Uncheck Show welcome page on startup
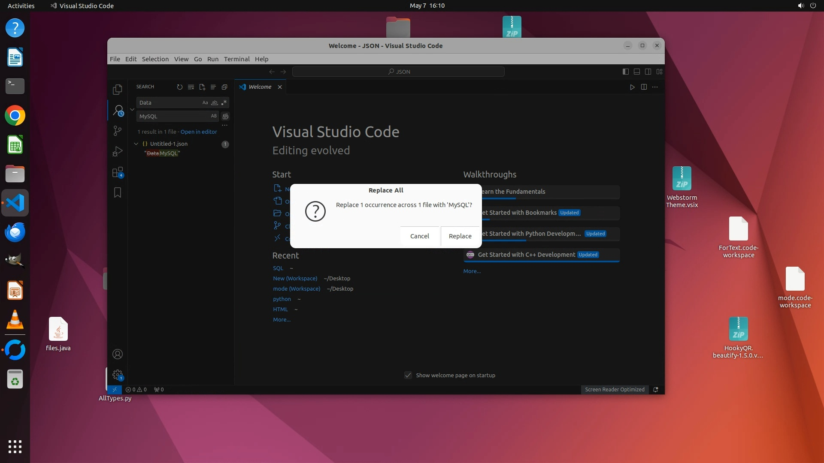824x463 pixels. [408, 375]
